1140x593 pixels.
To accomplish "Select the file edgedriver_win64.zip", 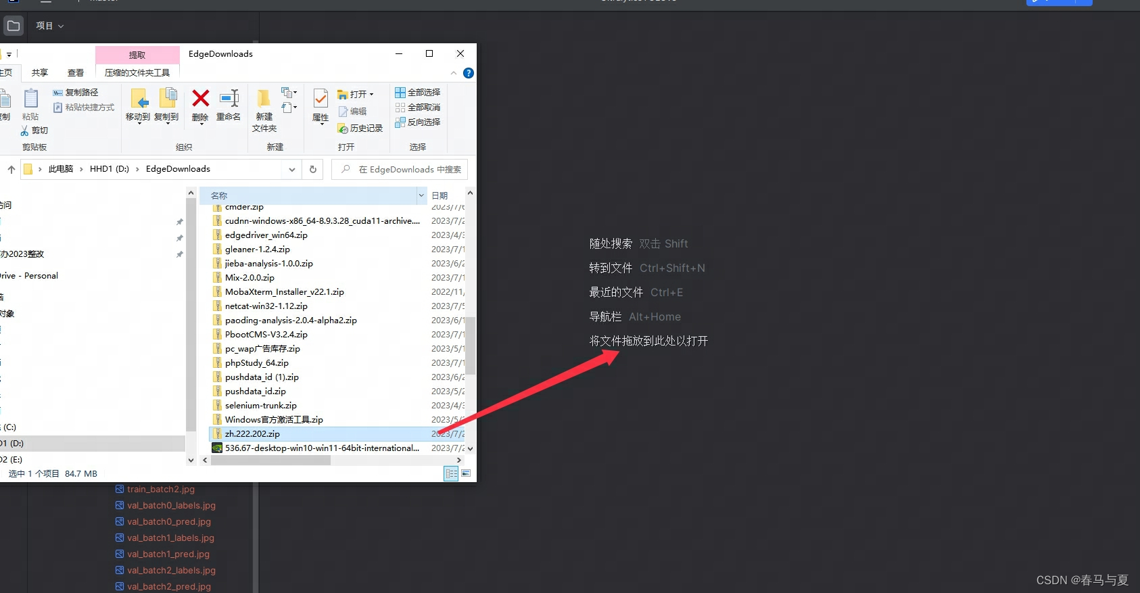I will [x=266, y=235].
